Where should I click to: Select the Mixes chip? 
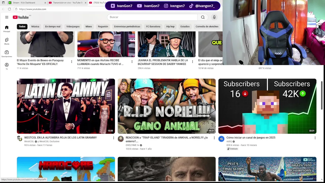89,26
